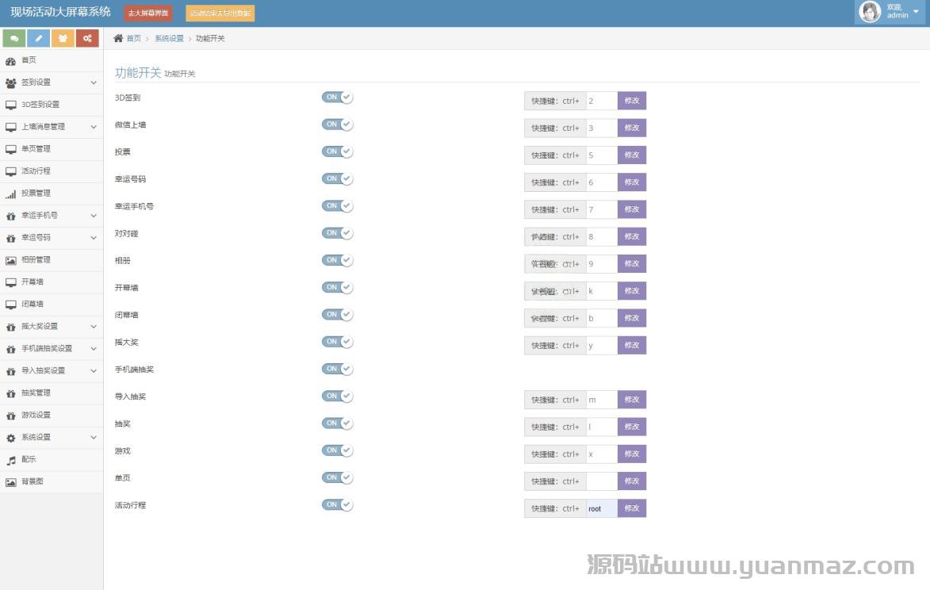This screenshot has height=590, width=930.
Task: Go to 3D签到设置 in the sidebar
Action: click(40, 105)
